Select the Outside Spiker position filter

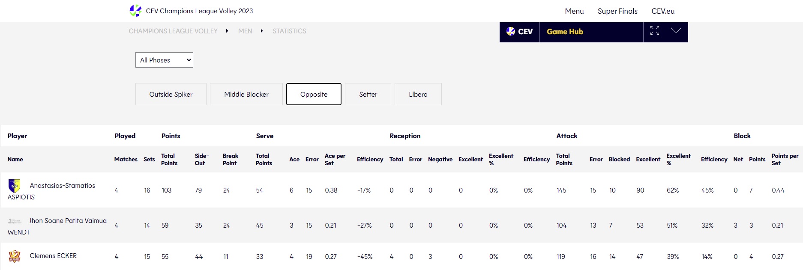(171, 94)
